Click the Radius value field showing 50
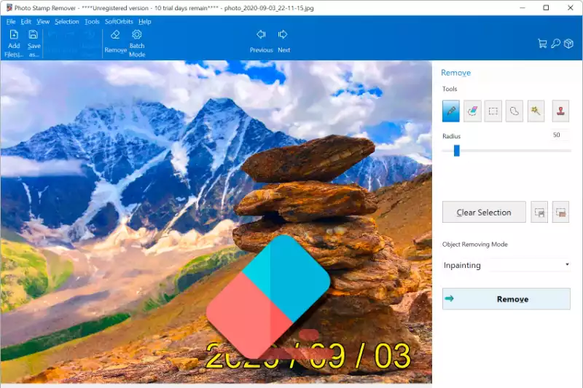This screenshot has height=388, width=583. (560, 135)
